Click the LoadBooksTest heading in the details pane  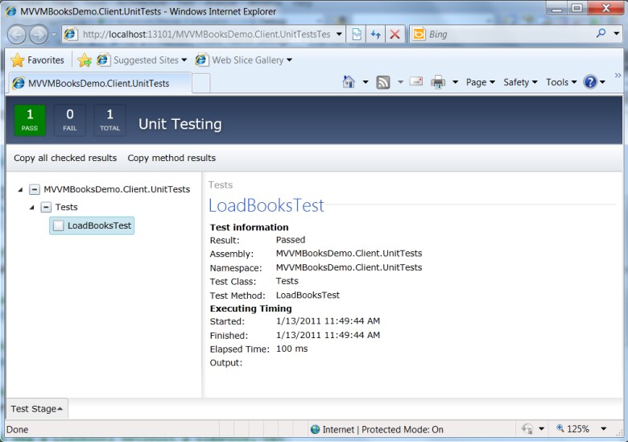click(x=266, y=205)
